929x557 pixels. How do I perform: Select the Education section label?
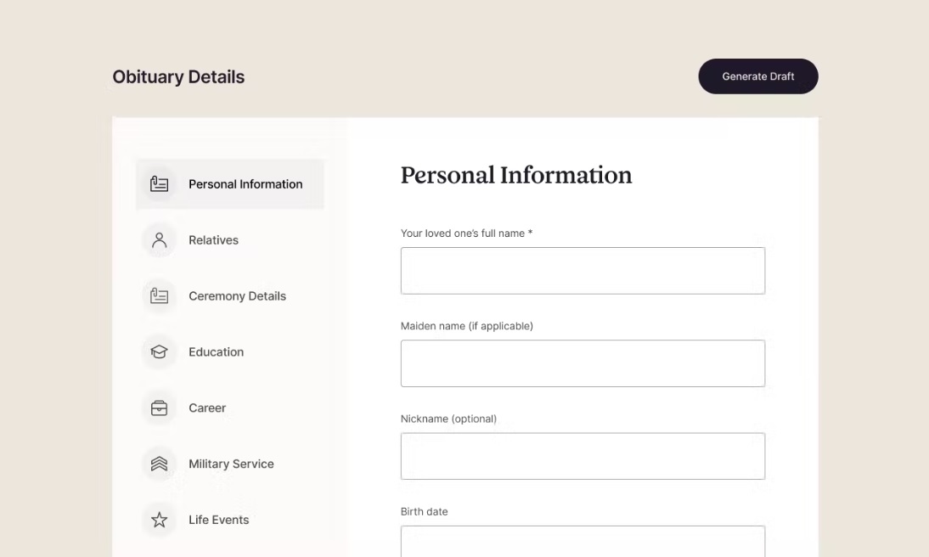point(216,352)
